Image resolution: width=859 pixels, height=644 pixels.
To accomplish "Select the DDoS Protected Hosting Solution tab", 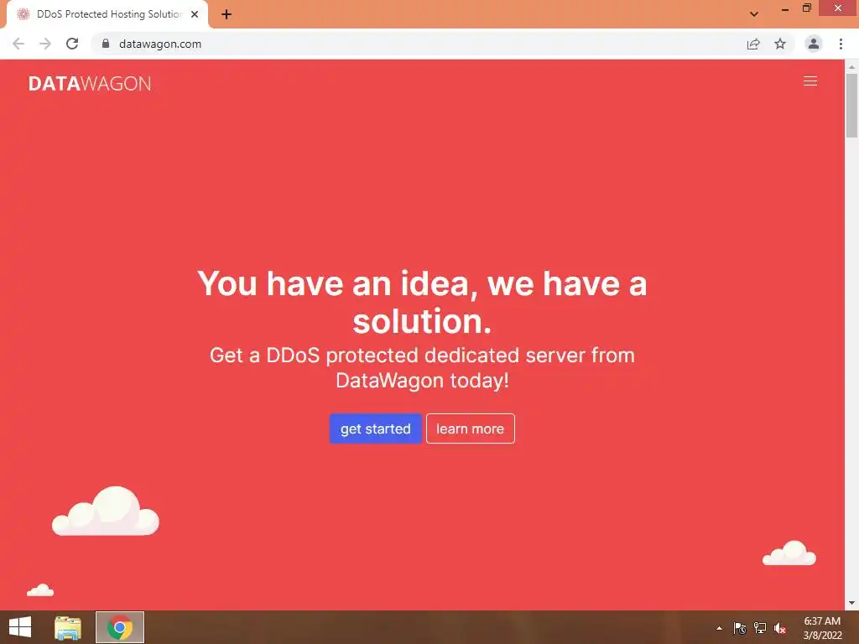I will point(107,14).
